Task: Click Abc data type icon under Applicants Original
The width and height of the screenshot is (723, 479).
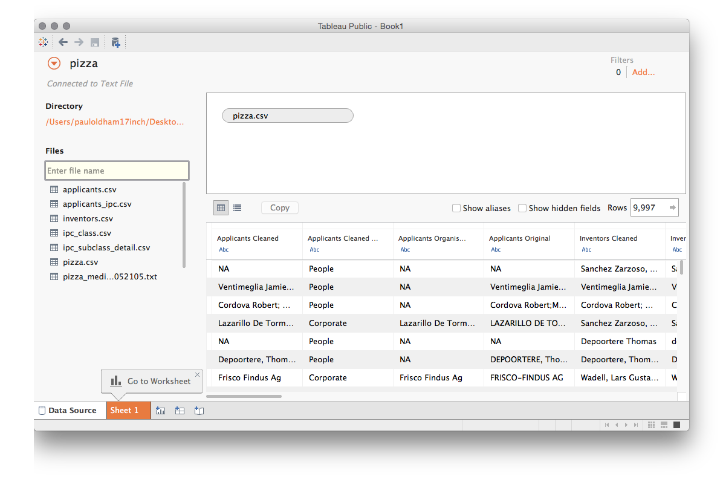Action: click(496, 250)
